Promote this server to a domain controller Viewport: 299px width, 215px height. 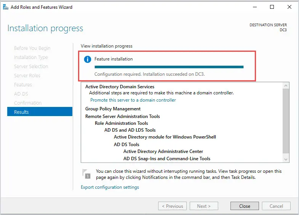133,100
